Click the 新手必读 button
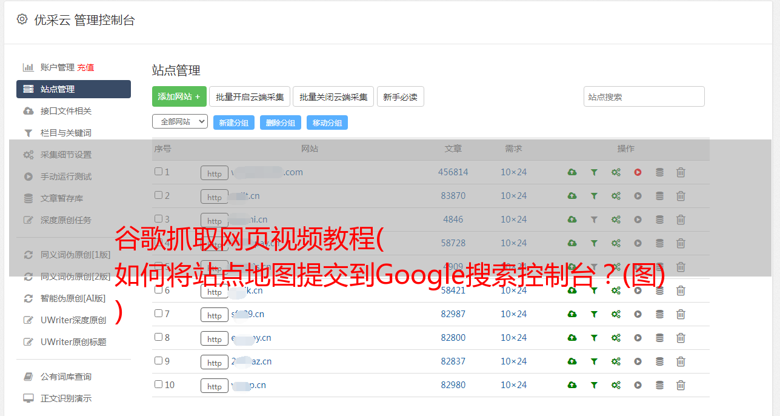 tap(401, 96)
